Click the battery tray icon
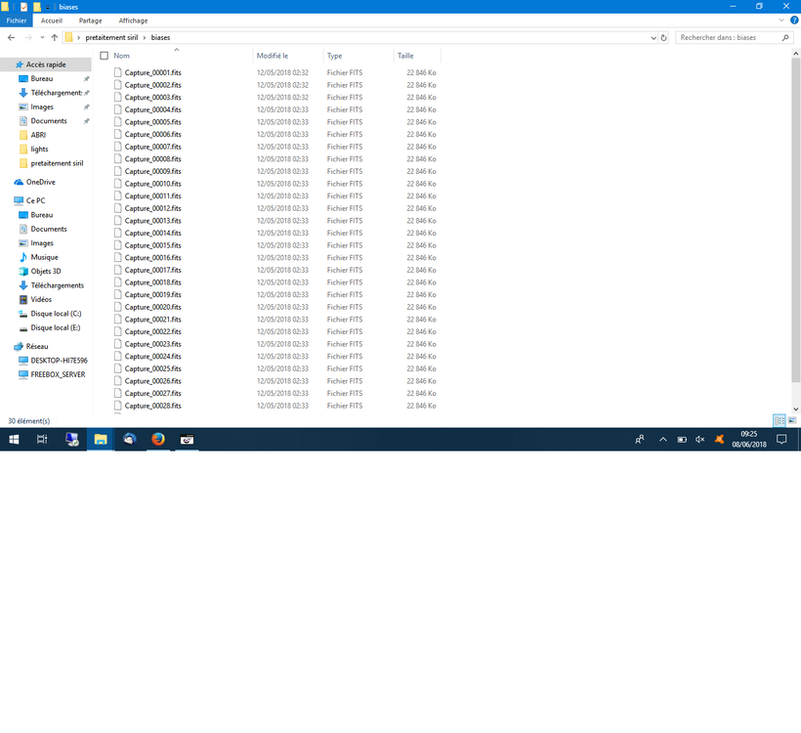801x733 pixels. (682, 439)
